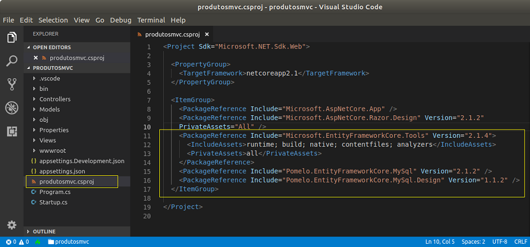Open Program.cs in explorer

(55, 192)
